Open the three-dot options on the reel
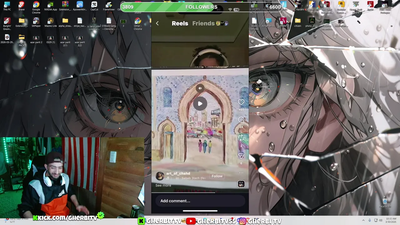This screenshot has width=400, height=225. [241, 173]
